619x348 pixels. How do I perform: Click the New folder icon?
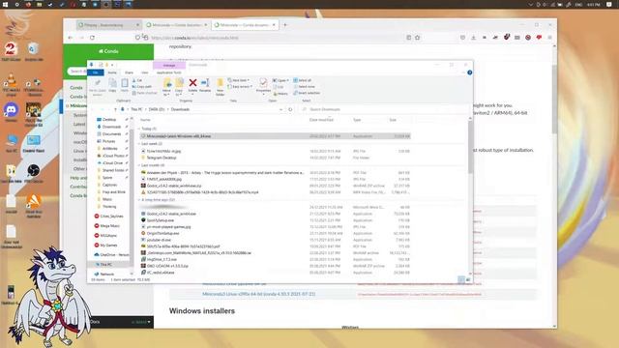[220, 84]
